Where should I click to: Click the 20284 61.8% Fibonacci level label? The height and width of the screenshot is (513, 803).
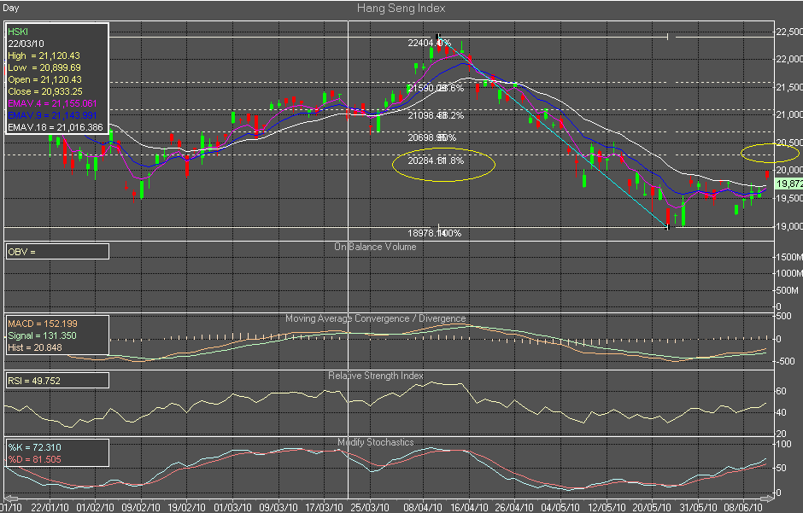pos(436,160)
